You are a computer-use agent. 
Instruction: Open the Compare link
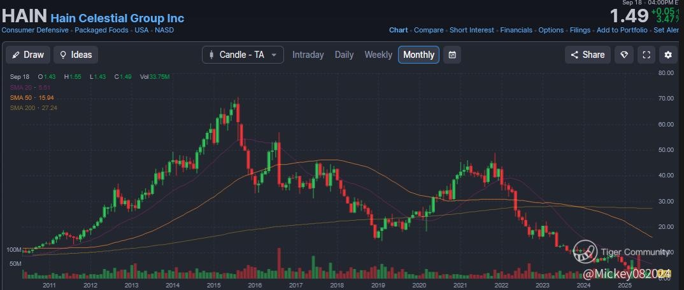click(x=429, y=30)
